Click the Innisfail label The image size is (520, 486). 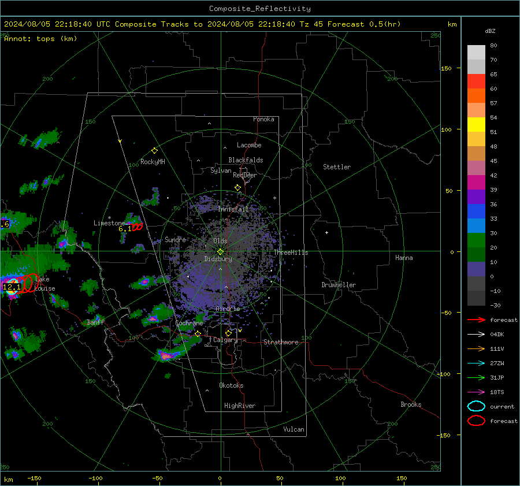[x=233, y=209]
